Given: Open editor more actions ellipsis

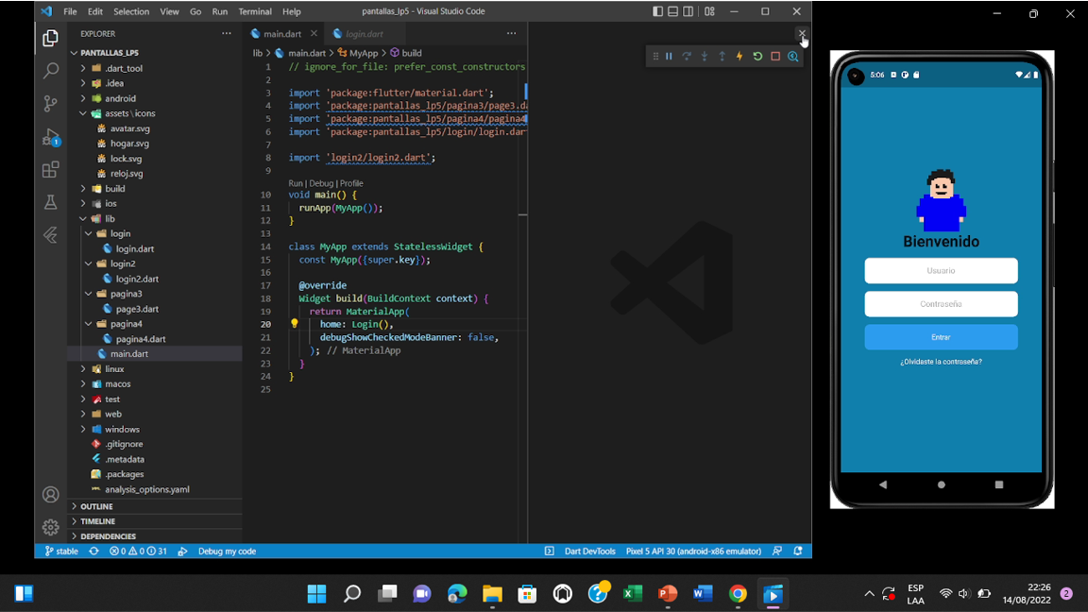Looking at the screenshot, I should click(x=511, y=33).
